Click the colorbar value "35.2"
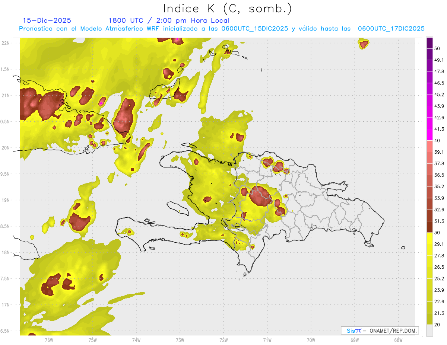 [439, 187]
